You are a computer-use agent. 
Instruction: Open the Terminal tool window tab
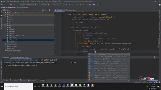coord(23,80)
